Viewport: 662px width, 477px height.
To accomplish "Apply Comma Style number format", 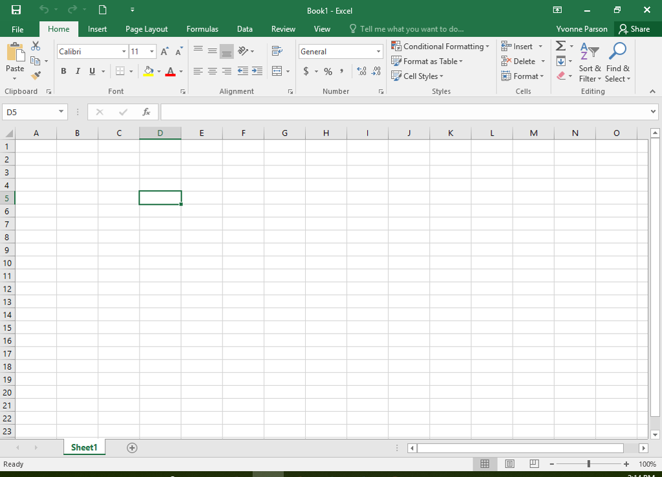I will tap(341, 71).
